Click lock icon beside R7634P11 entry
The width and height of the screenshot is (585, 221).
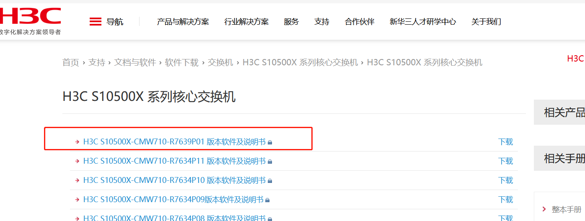(x=270, y=162)
